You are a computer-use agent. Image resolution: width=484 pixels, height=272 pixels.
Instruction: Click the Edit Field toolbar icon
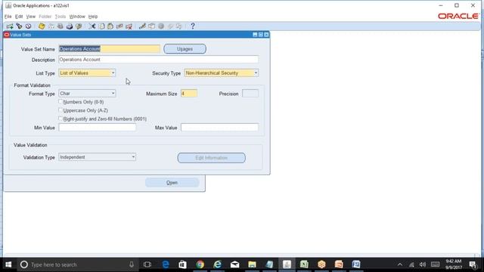(142, 26)
